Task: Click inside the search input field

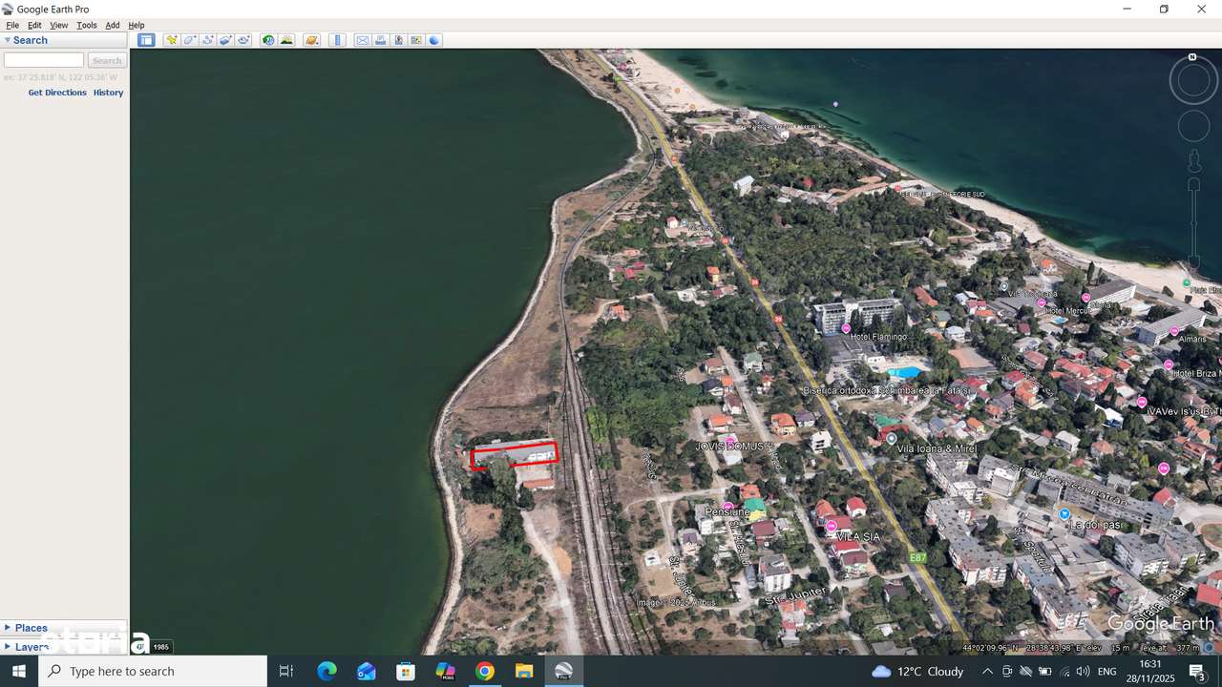Action: coord(43,59)
